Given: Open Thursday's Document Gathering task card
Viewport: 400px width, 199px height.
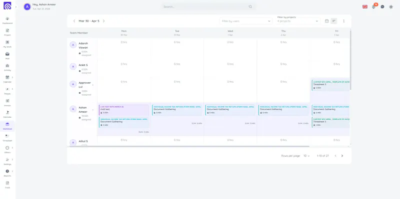Looking at the screenshot, I should (283, 110).
